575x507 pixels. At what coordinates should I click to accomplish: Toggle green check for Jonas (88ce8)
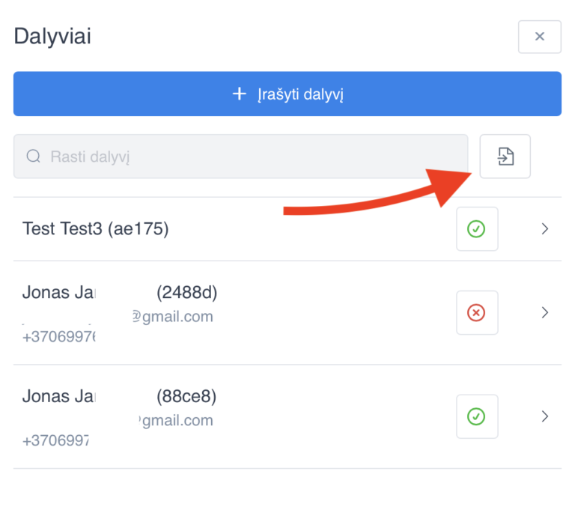477,416
